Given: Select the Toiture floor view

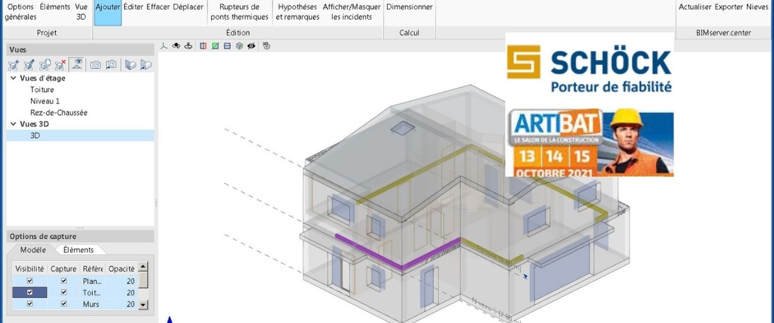Looking at the screenshot, I should click(42, 90).
